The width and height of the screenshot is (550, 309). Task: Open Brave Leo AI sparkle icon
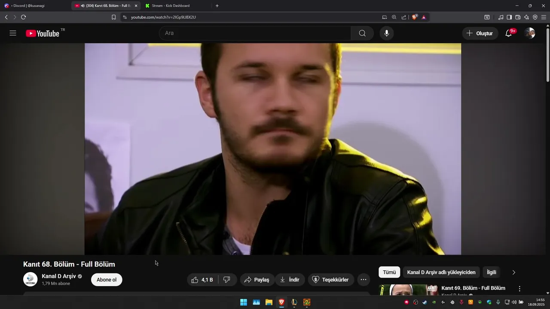526,17
